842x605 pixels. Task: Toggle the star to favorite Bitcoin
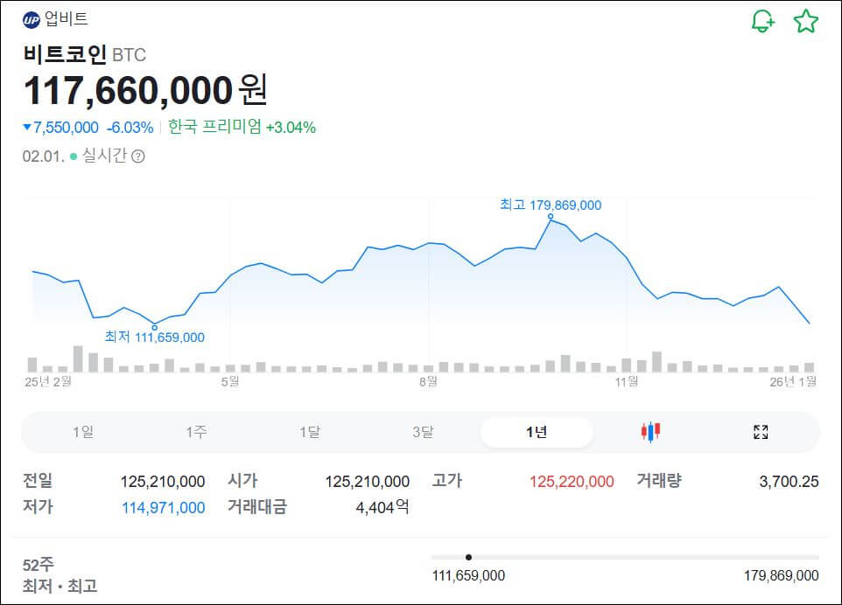click(806, 21)
